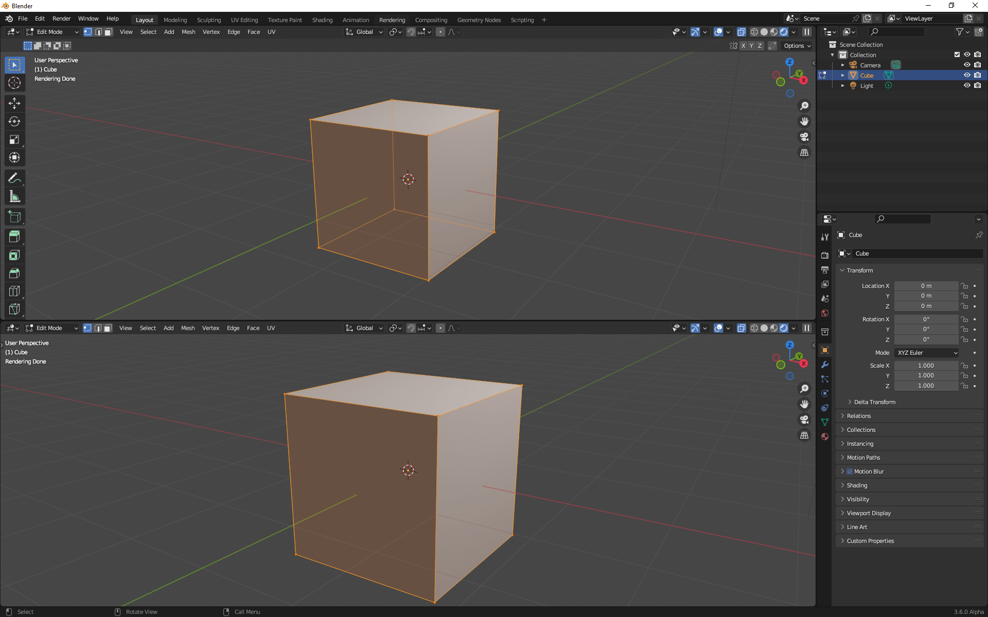
Task: Enable rendered viewport shading
Action: 784,31
